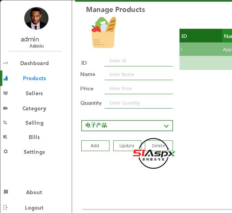Click the Add button

pyautogui.click(x=95, y=146)
